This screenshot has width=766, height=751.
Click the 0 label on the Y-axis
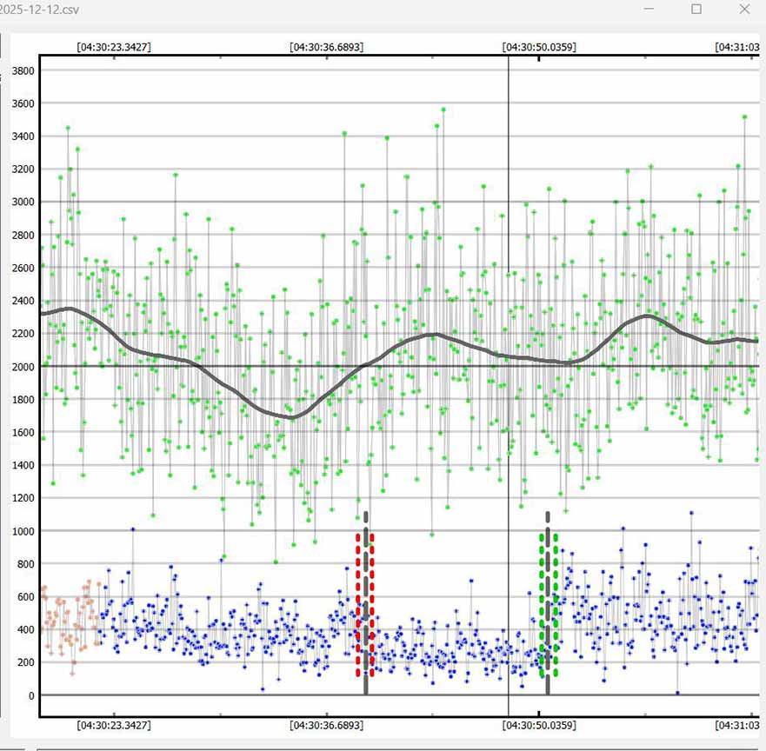point(30,696)
